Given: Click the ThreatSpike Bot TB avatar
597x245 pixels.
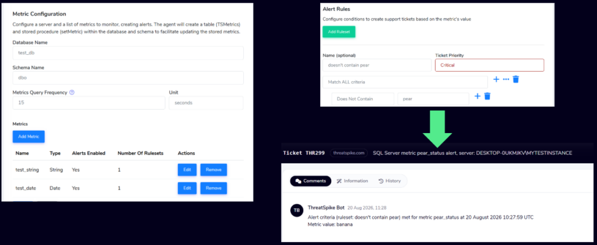Looking at the screenshot, I should 297,211.
